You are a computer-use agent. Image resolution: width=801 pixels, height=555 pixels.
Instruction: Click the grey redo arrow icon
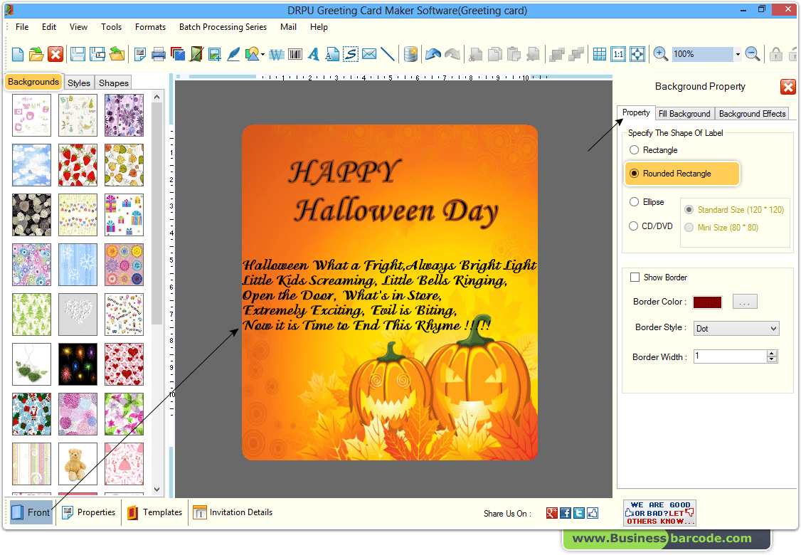click(452, 54)
